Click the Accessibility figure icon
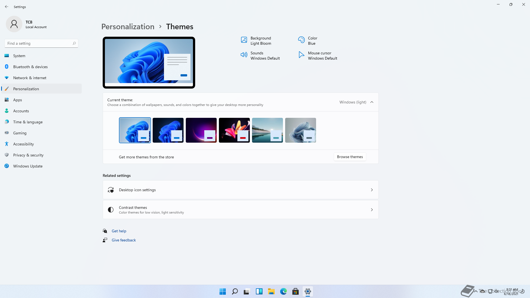 click(x=7, y=144)
